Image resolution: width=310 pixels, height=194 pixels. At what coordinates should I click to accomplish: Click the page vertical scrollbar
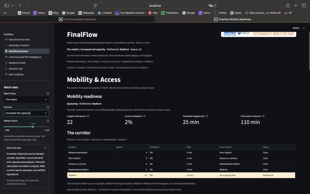(309, 51)
